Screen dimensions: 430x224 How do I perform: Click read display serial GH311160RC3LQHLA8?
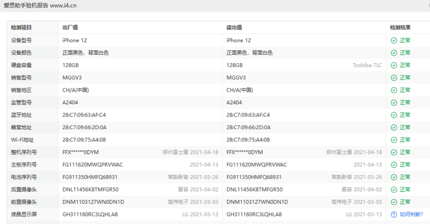[x=254, y=214]
